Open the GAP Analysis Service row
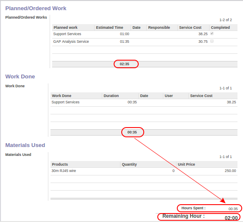This screenshot has width=243, height=222. tap(145, 42)
